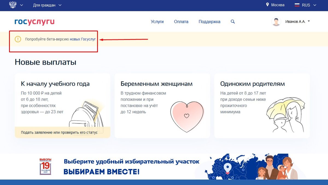Open search with the magnifier icon
This screenshot has height=185, width=328.
(x=233, y=22)
